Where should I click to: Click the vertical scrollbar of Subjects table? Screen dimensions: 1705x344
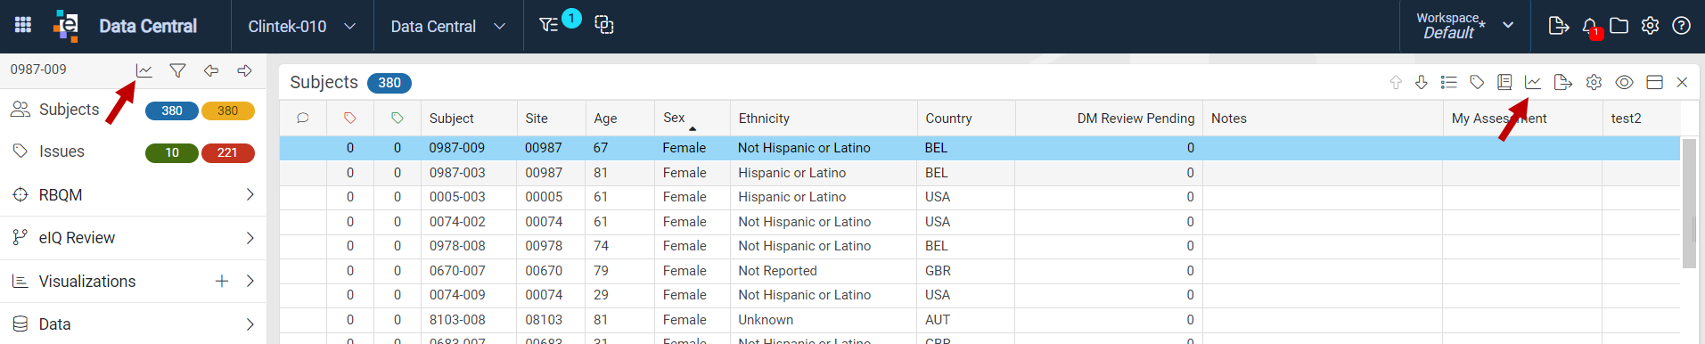(1689, 203)
